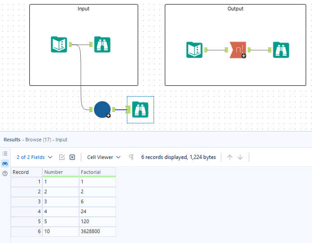Screen dimensions: 312x243
Task: Click the Record column header
Action: click(27, 172)
